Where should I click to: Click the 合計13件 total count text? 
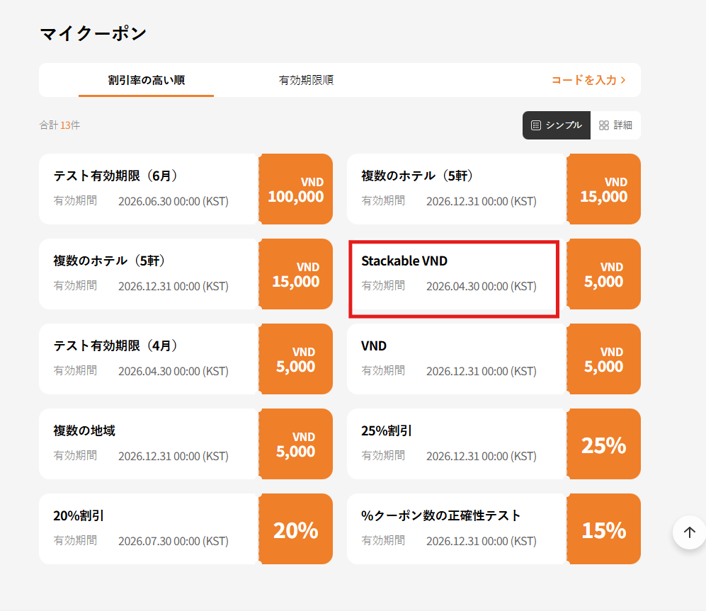[x=59, y=125]
